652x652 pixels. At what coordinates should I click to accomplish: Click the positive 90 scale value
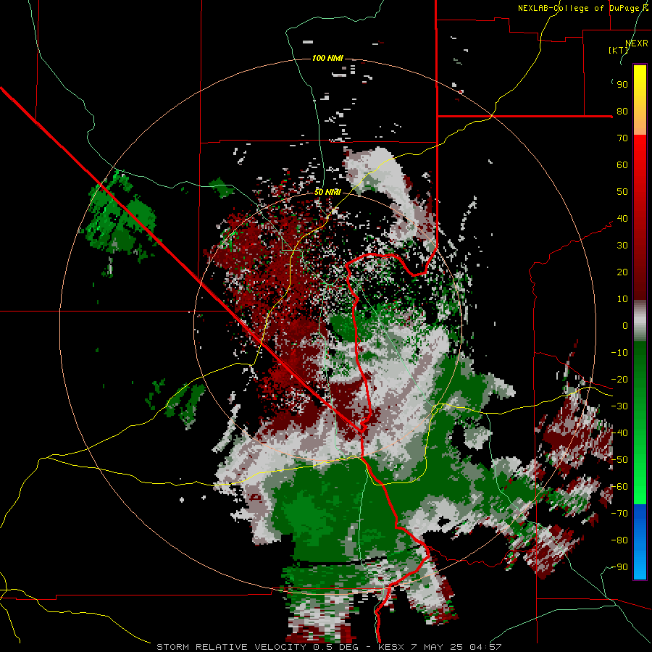[x=622, y=85]
